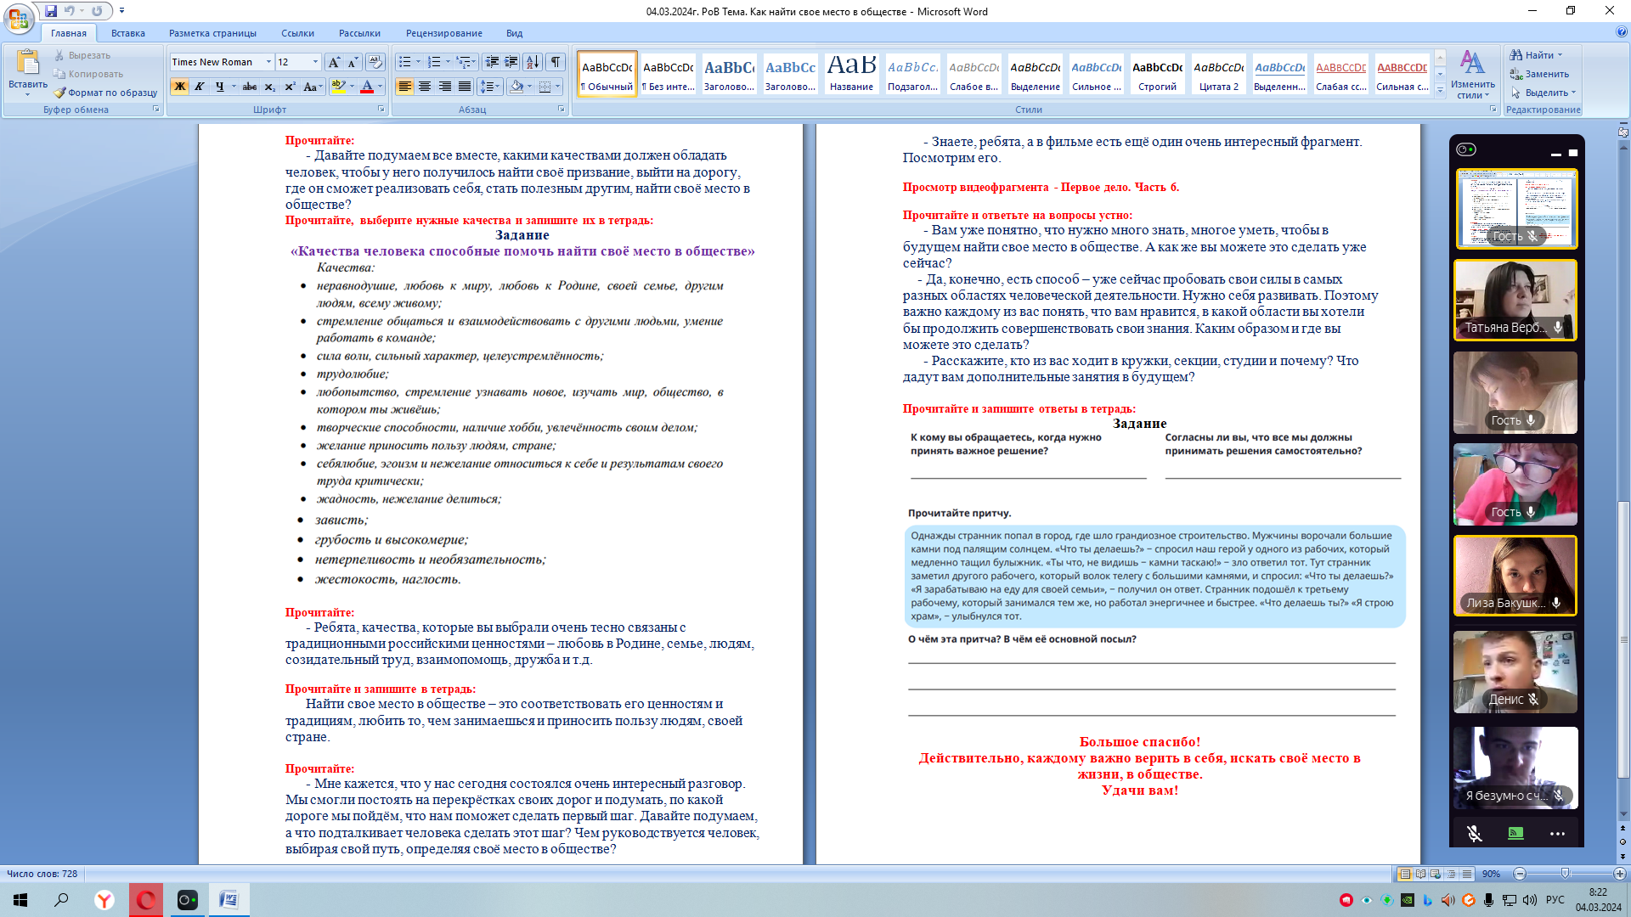Justify the paragraph text
This screenshot has width=1631, height=917.
(x=465, y=87)
